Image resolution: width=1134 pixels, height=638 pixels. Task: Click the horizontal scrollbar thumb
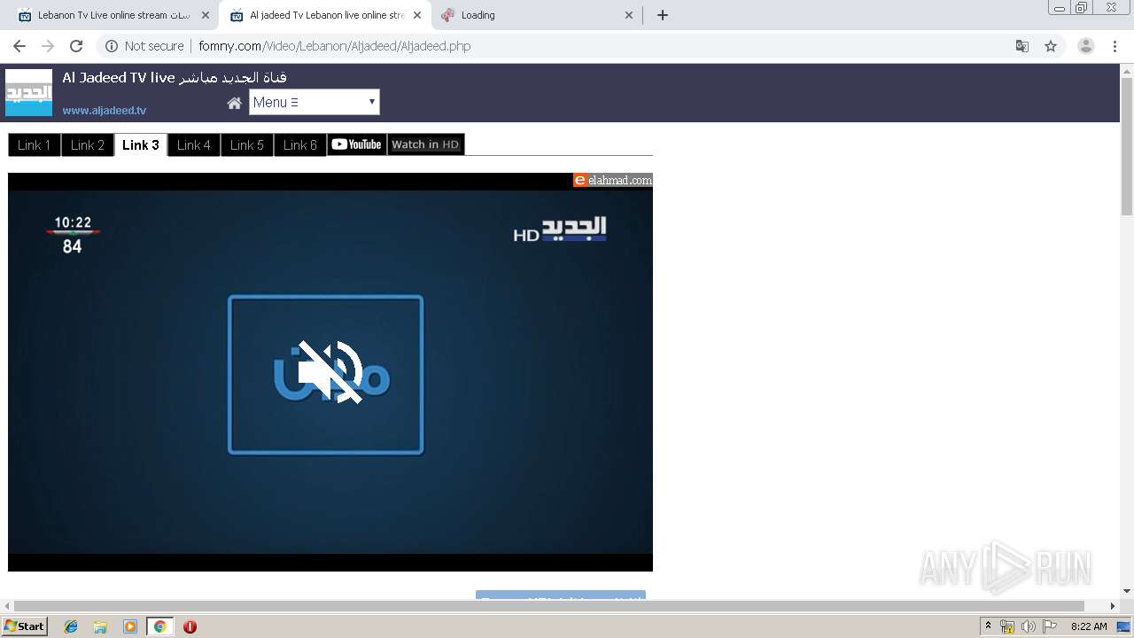click(549, 606)
